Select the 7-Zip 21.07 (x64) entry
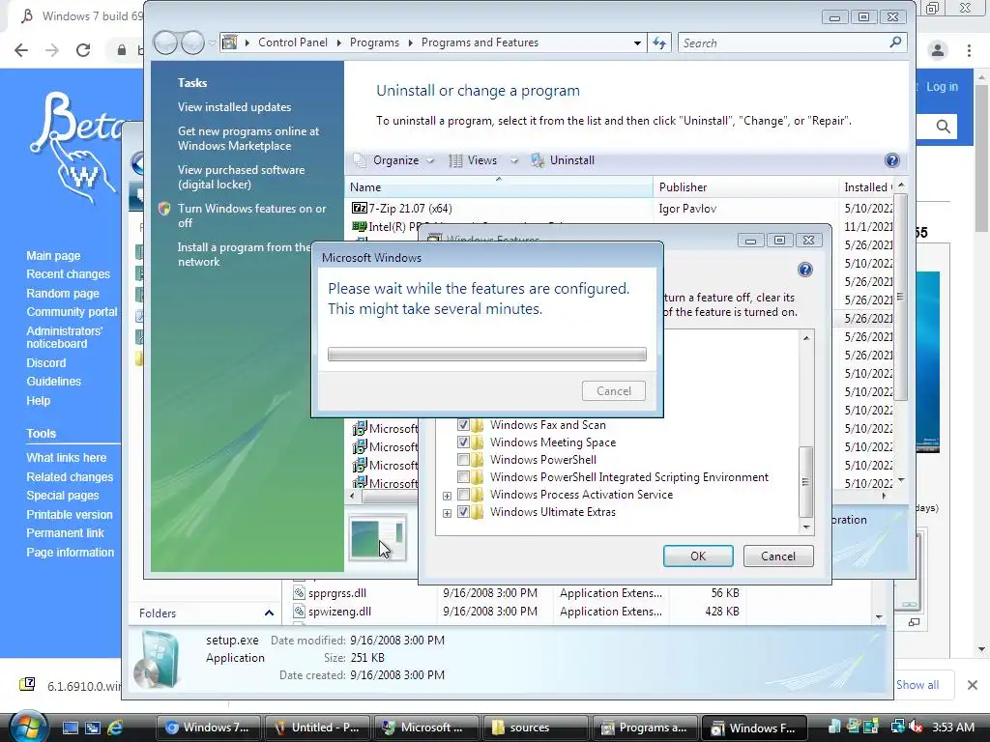990x742 pixels. pos(410,209)
